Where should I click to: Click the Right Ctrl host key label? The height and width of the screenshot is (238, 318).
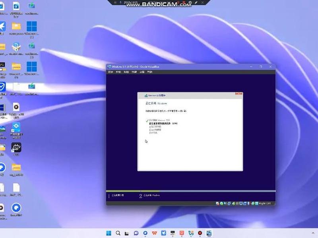click(265, 203)
